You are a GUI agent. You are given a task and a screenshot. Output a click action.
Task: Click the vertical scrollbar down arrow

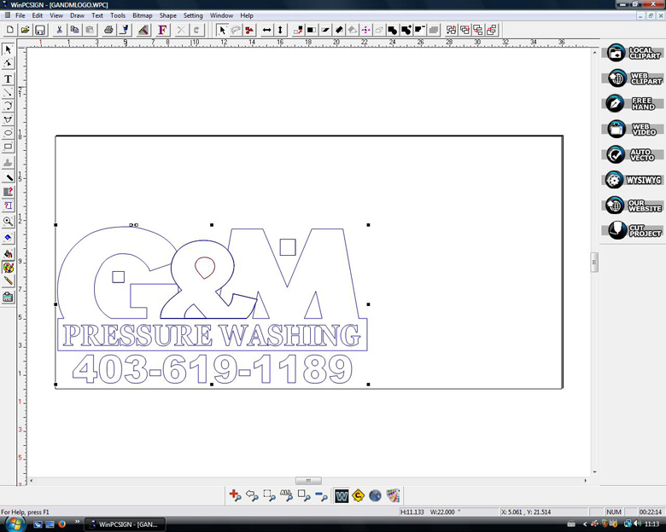[594, 471]
